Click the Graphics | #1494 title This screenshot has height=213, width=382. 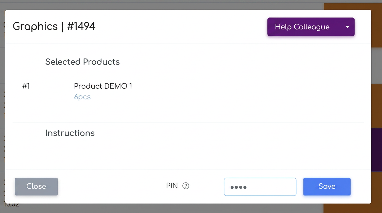[54, 26]
